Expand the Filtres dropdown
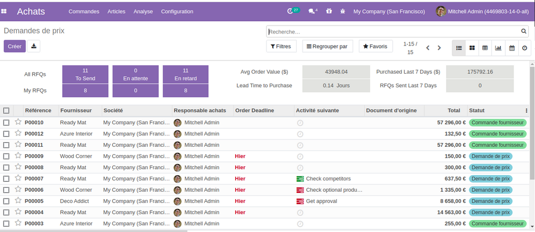Viewport: 535px width, 232px height. [282, 47]
